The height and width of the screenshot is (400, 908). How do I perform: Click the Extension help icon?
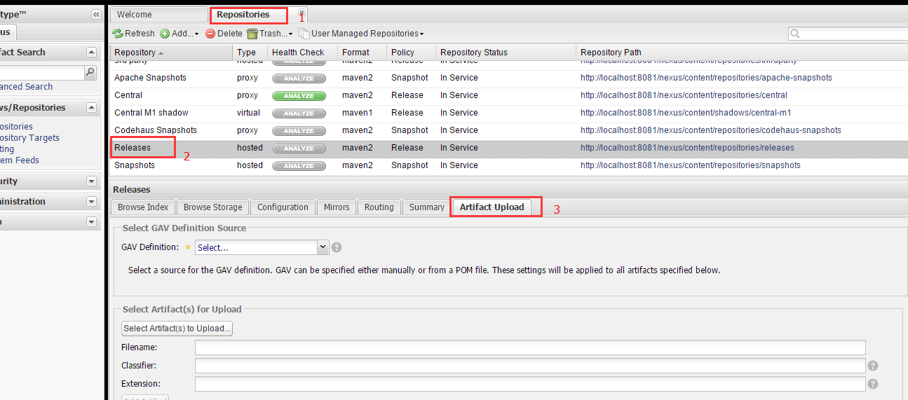click(873, 384)
